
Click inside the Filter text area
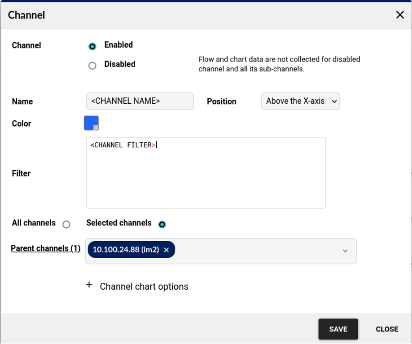[206, 180]
